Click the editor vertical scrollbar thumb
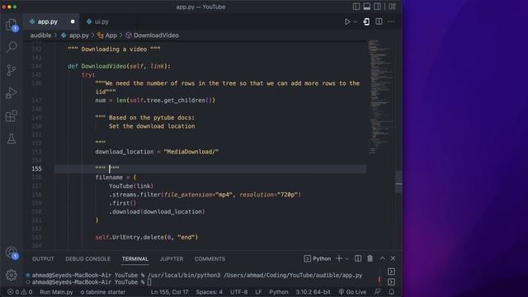Image resolution: width=528 pixels, height=297 pixels. tap(398, 181)
